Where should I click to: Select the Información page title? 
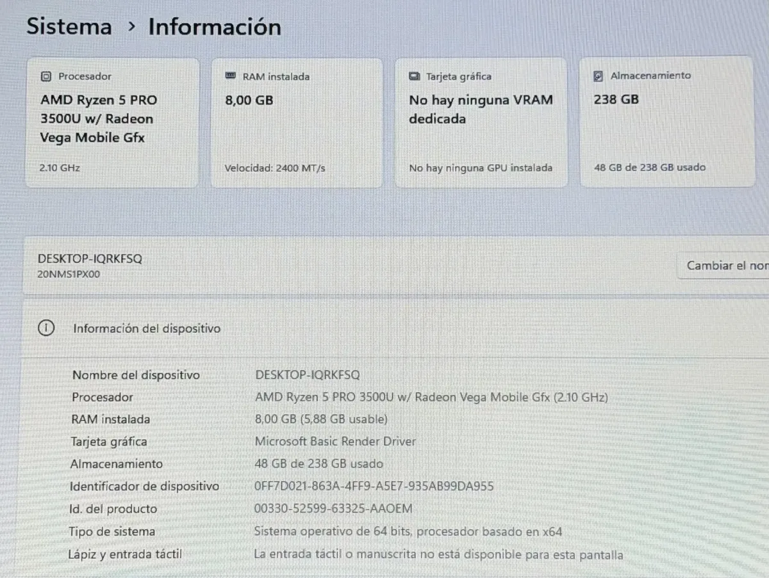(x=215, y=27)
